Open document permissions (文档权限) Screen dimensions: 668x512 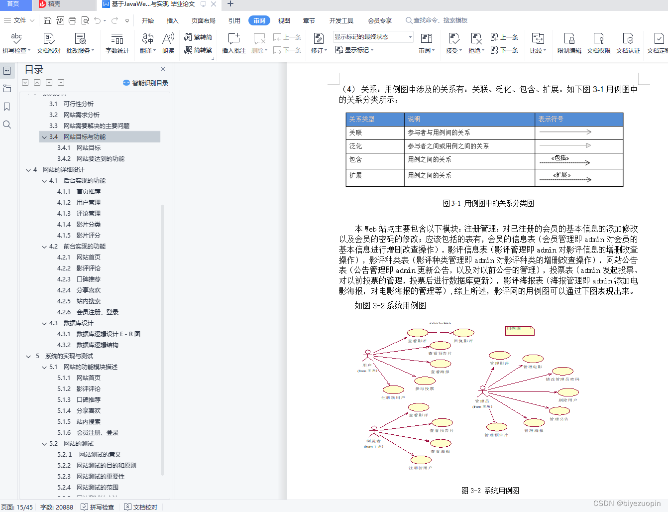coord(598,43)
